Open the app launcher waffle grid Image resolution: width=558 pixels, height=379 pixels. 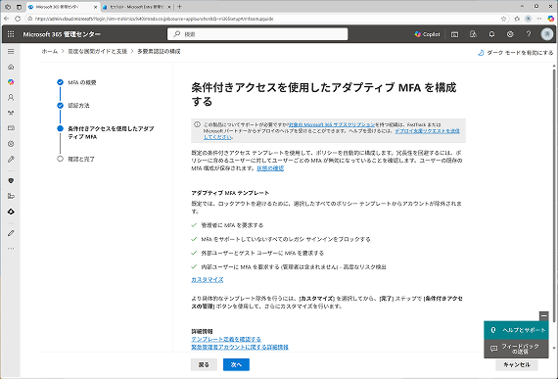pyautogui.click(x=11, y=34)
